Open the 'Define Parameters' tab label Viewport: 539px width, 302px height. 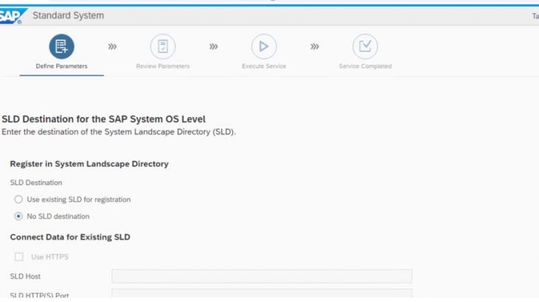pos(61,66)
